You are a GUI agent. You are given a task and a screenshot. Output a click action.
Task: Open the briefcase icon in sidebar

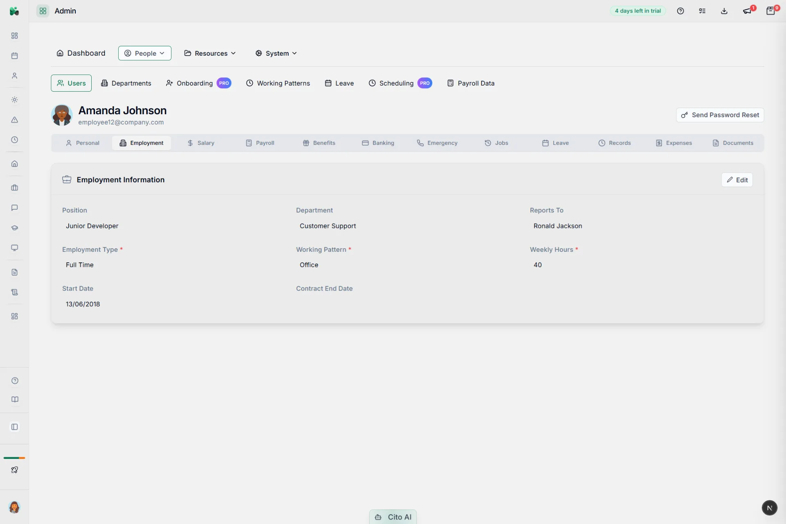tap(14, 188)
